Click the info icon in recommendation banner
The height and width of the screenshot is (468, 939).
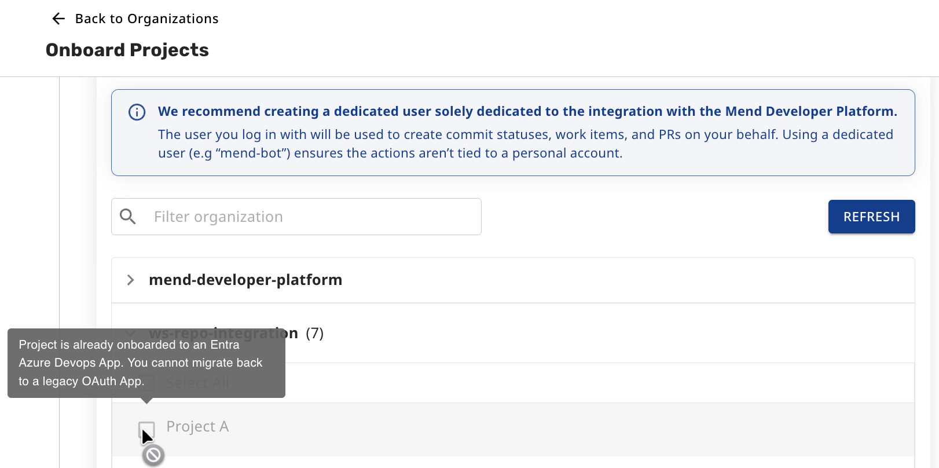[x=137, y=112]
